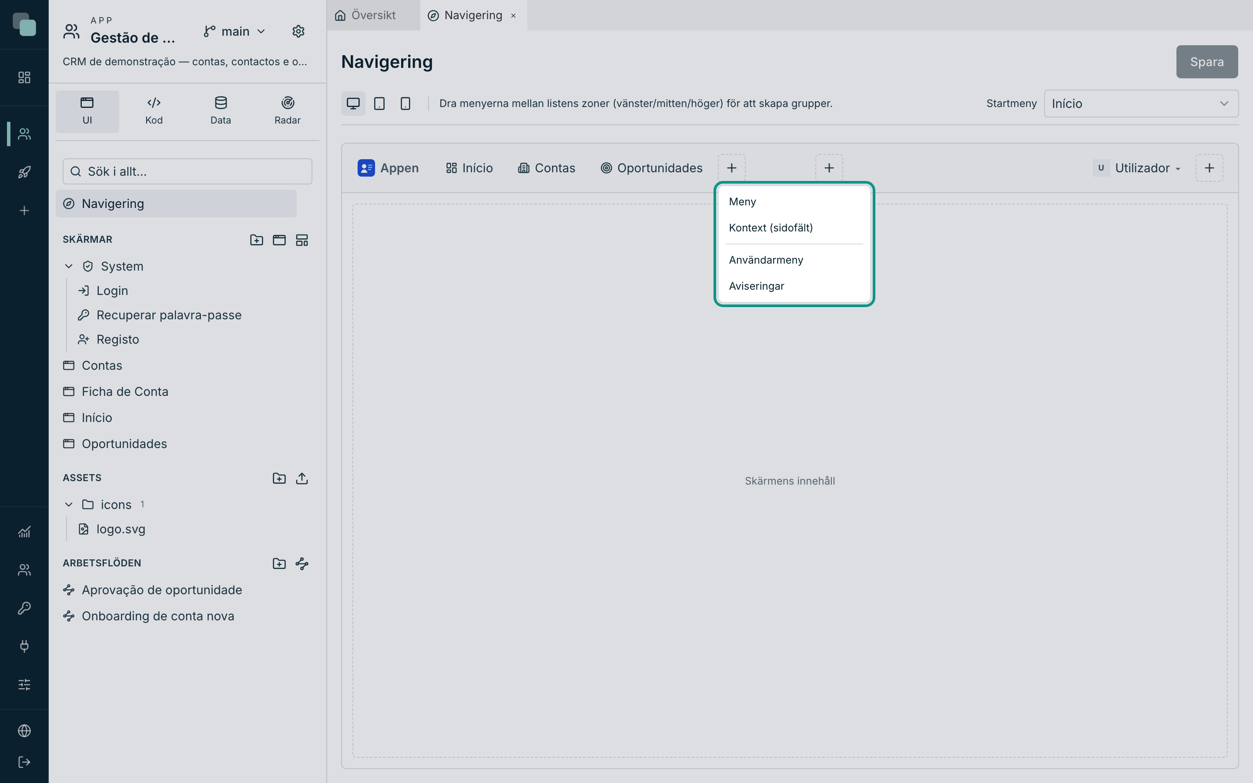Viewport: 1253px width, 783px height.
Task: Open the Registo screen
Action: click(108, 339)
